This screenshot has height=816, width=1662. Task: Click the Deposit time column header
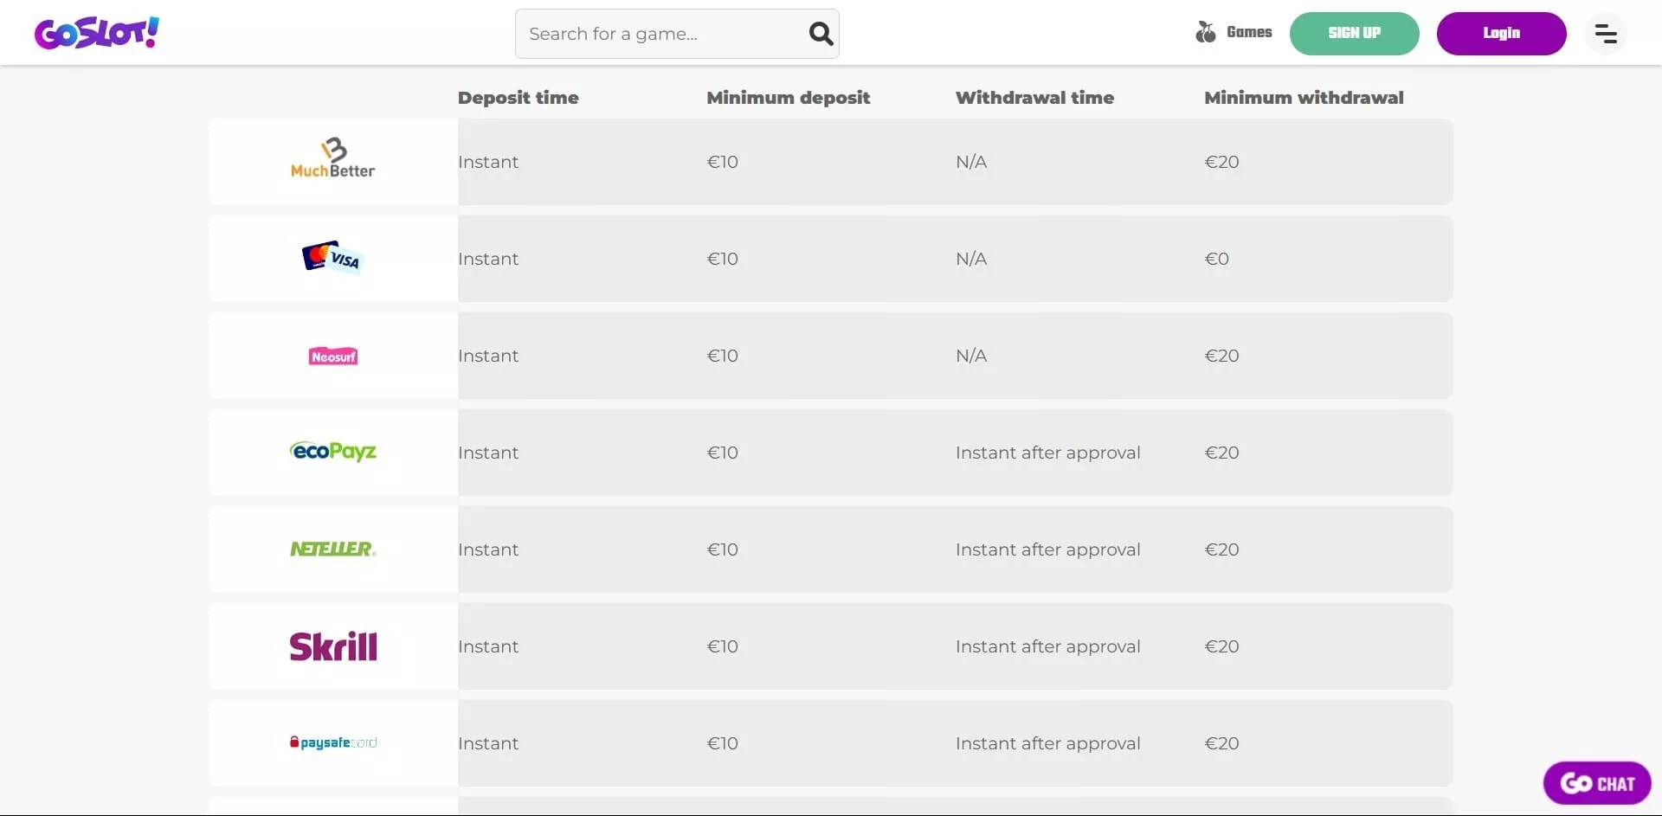[x=518, y=98]
